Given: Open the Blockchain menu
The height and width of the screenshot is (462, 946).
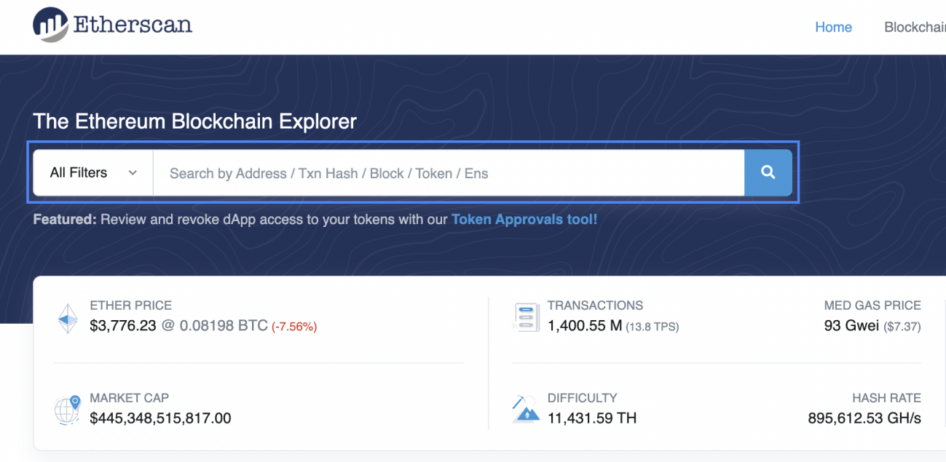Looking at the screenshot, I should (915, 27).
